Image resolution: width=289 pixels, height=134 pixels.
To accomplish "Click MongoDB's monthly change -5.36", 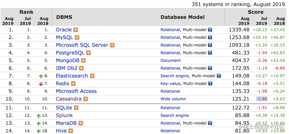I will pyautogui.click(x=262, y=60).
